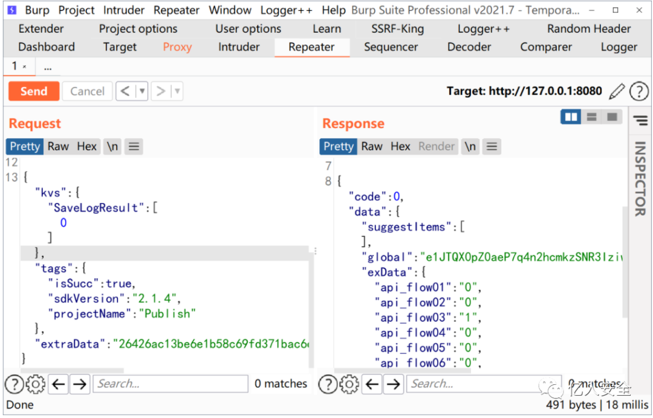
Task: Open Response search help icon
Action: [328, 384]
